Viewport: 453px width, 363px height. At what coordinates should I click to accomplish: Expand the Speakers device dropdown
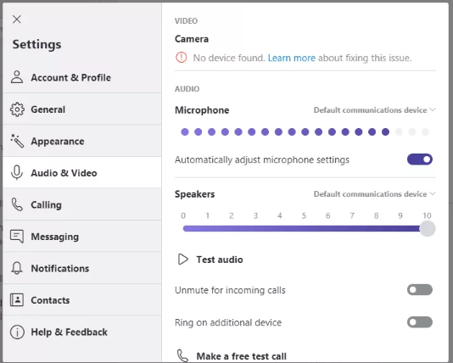point(374,193)
